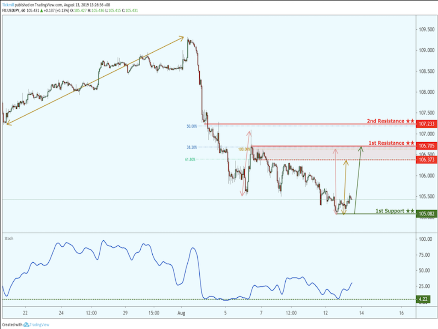Click the 14 date axis label
This screenshot has width=438, height=329.
(361, 313)
